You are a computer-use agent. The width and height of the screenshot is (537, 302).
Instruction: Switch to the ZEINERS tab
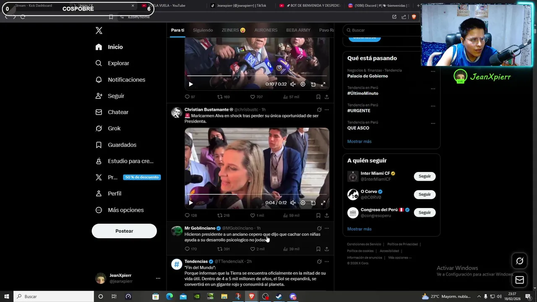tap(234, 30)
